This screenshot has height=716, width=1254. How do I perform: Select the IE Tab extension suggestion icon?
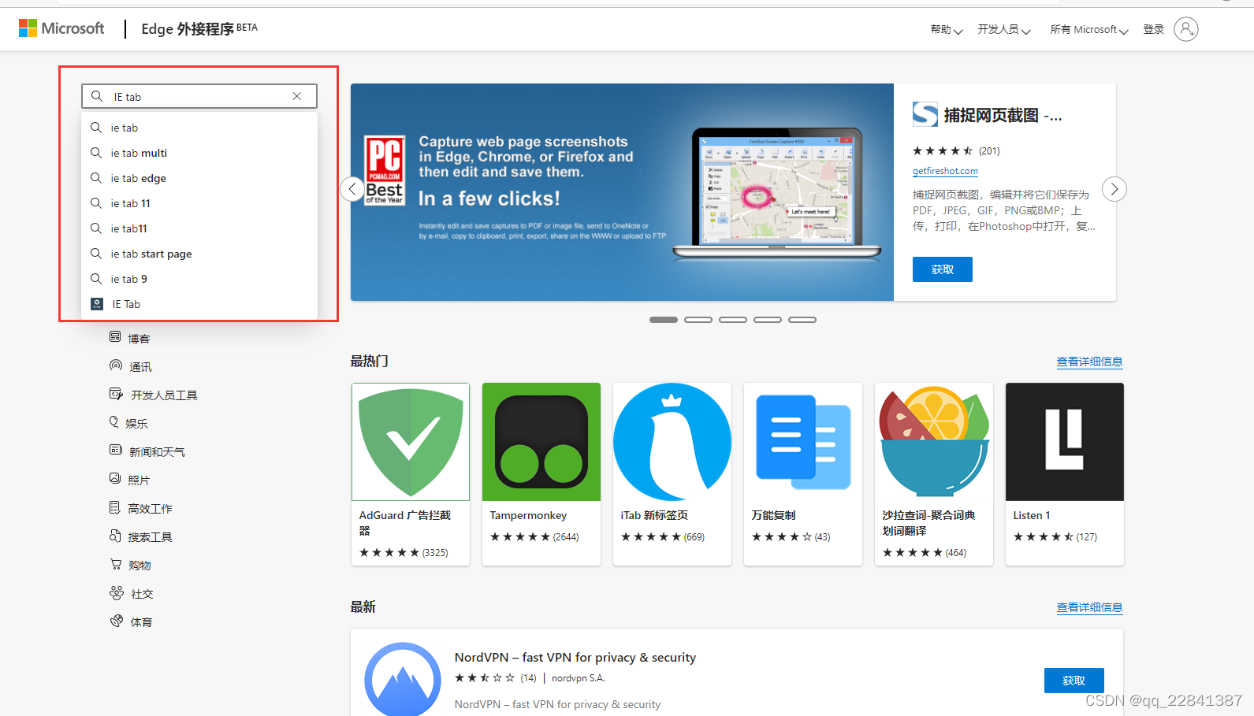tap(97, 304)
